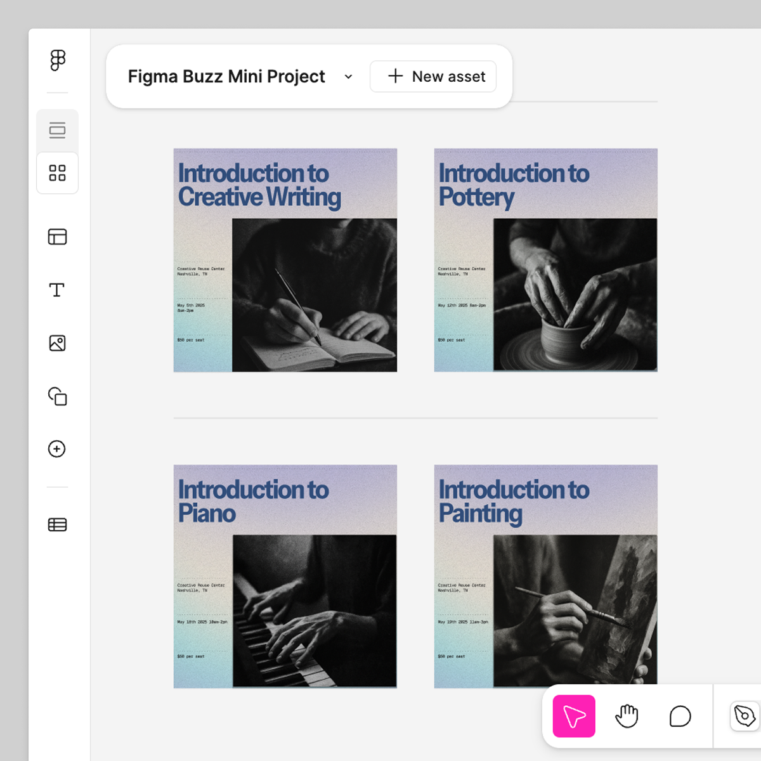761x761 pixels.
Task: Click the circled plus insert icon
Action: coord(57,449)
